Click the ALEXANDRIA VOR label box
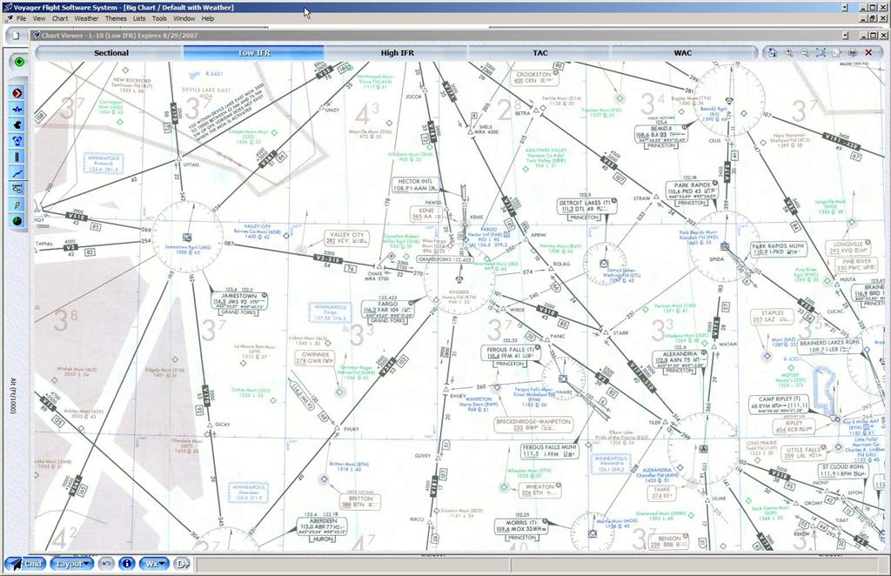Viewport: 891px width, 576px height. (x=680, y=359)
